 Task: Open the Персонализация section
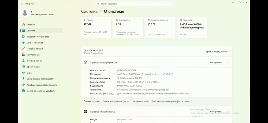pos(41,49)
